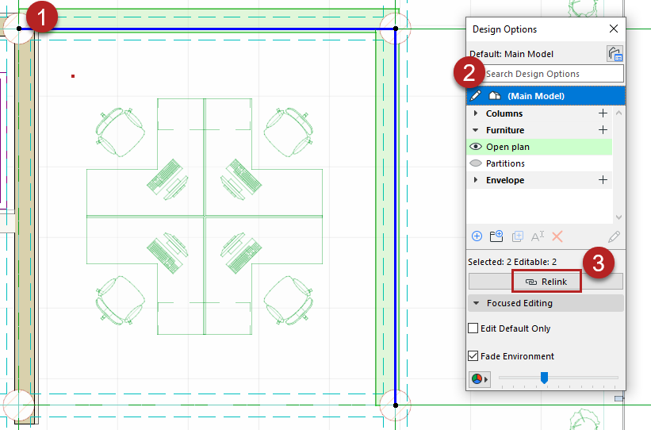
Task: Select the (Main Model) row
Action: coord(546,95)
